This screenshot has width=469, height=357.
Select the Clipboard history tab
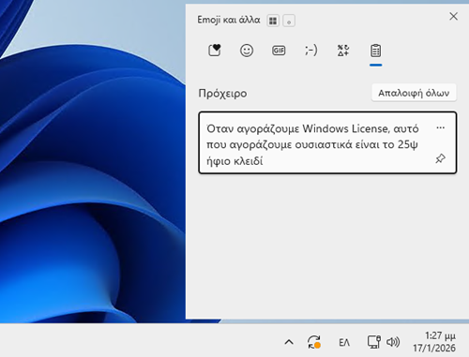tap(375, 51)
